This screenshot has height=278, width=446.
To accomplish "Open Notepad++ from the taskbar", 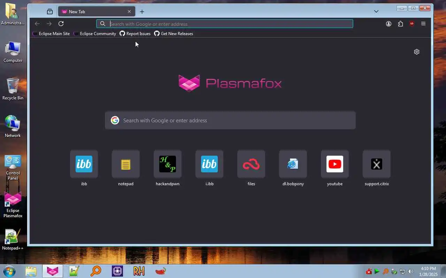I will coord(74,271).
